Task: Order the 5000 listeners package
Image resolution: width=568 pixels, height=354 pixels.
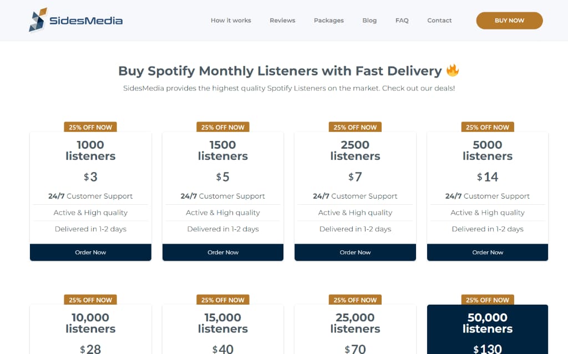Action: [488, 252]
